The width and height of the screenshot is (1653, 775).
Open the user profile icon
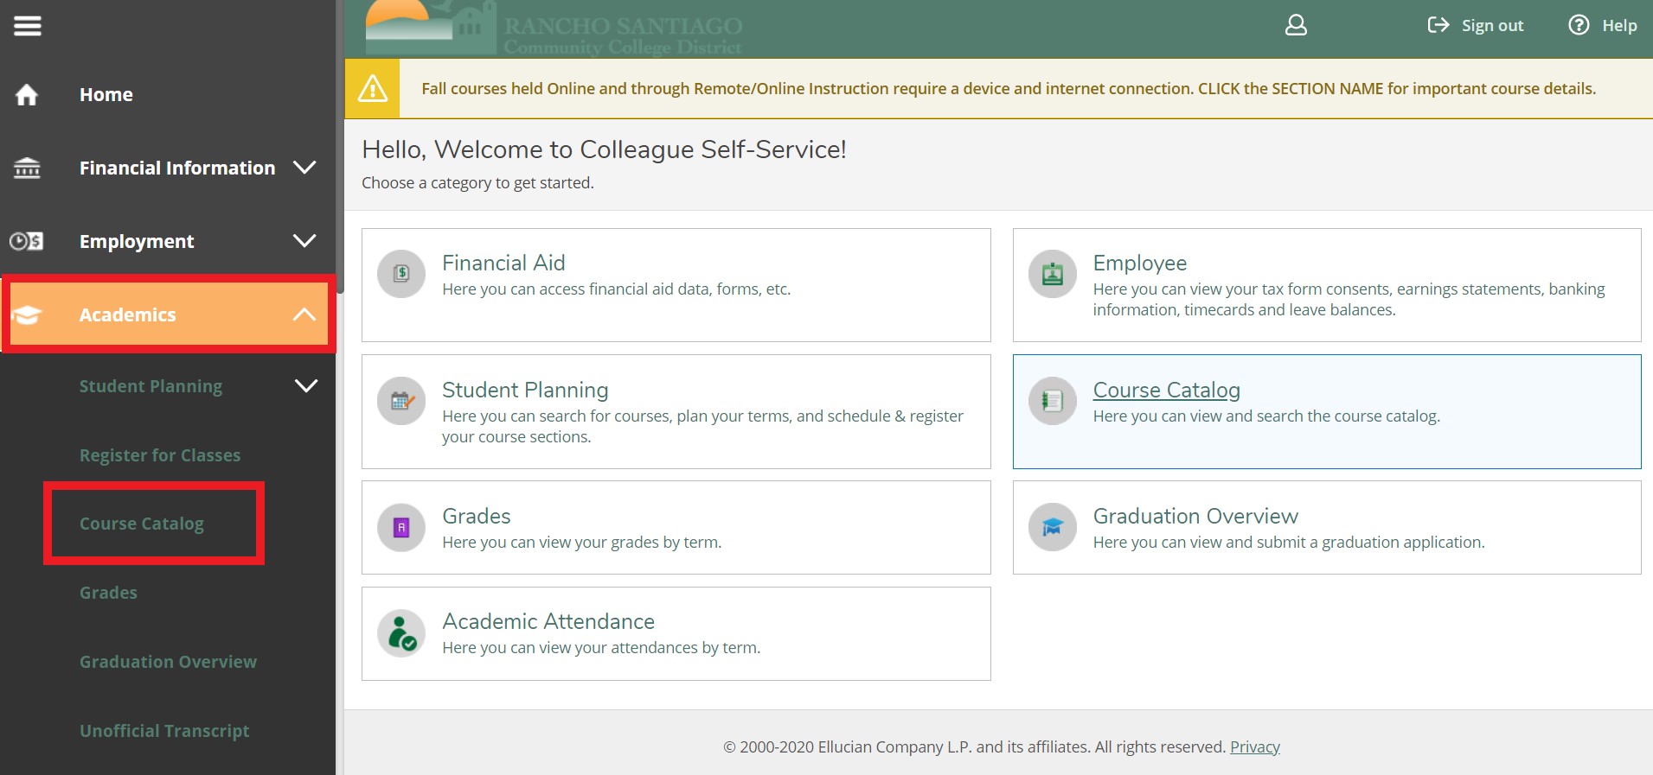coord(1296,26)
